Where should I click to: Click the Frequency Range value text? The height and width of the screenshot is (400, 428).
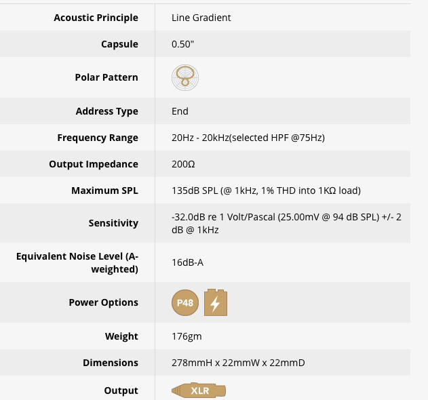tap(248, 138)
